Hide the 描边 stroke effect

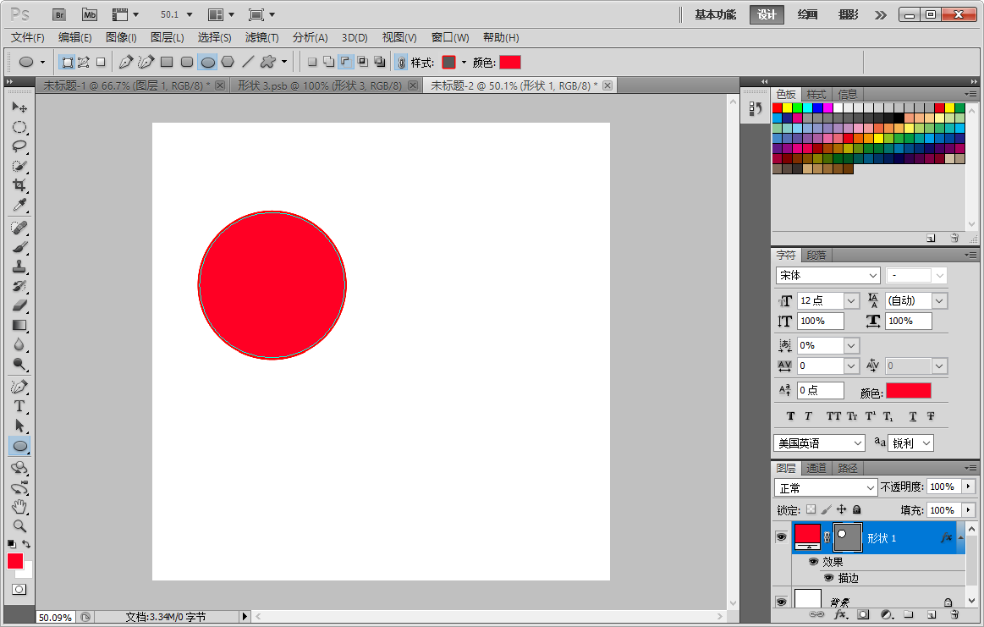tap(828, 577)
